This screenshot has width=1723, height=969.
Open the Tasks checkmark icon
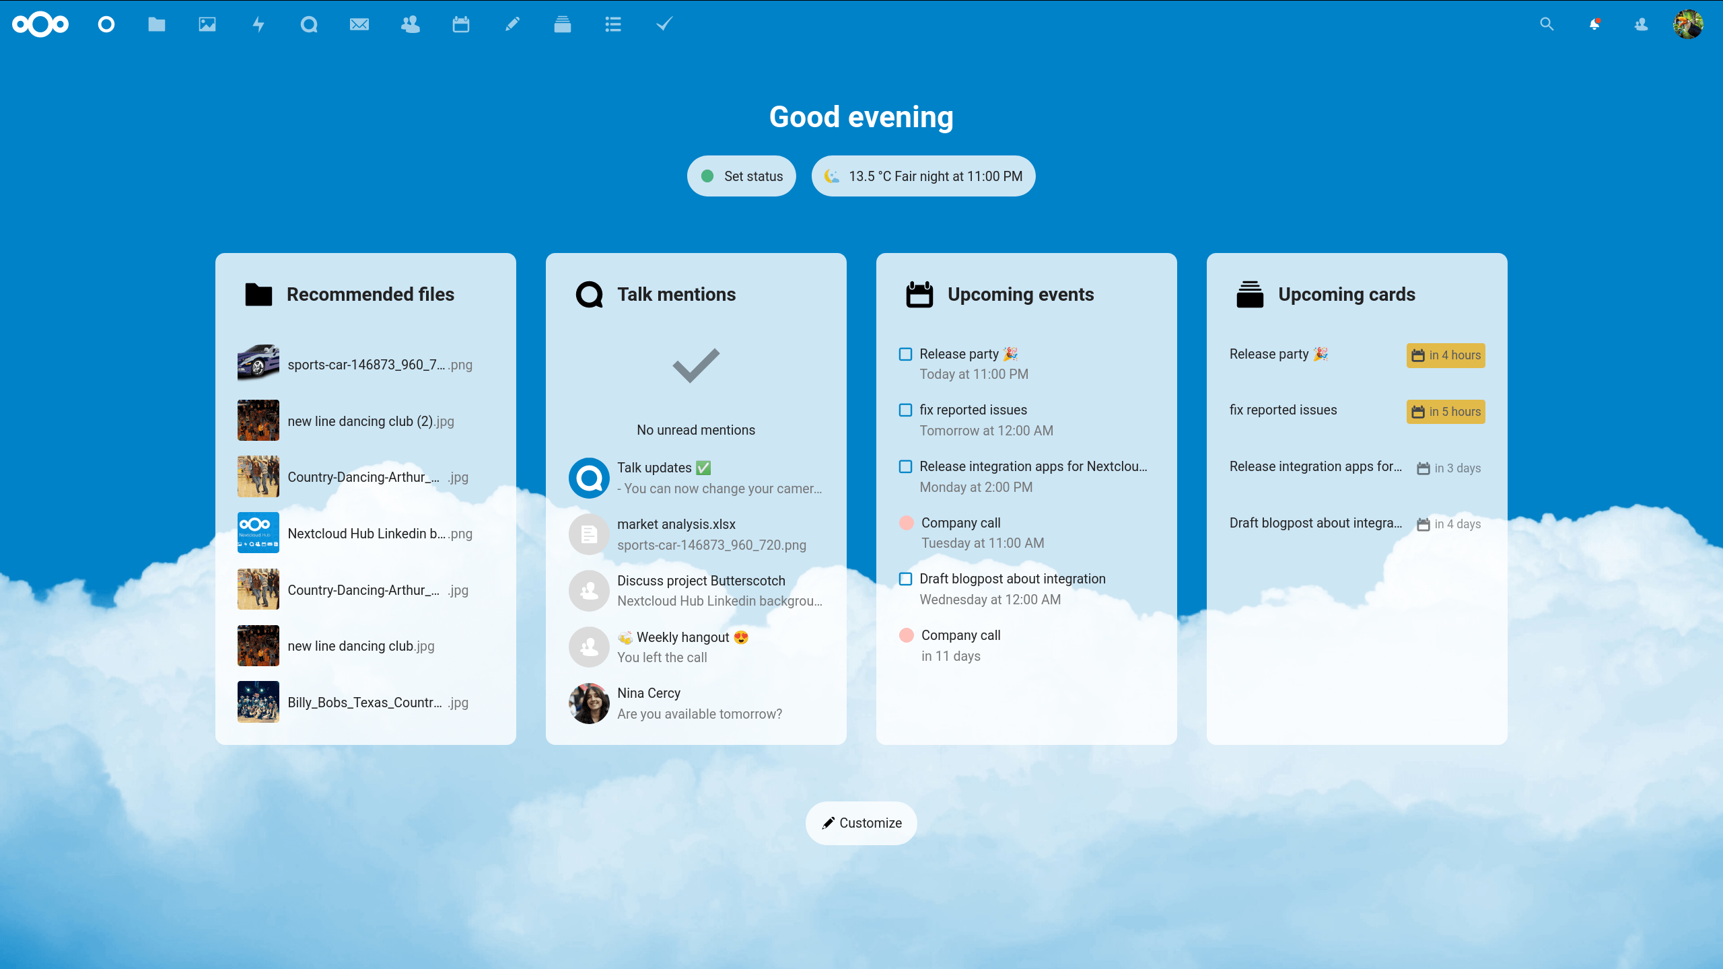(664, 24)
